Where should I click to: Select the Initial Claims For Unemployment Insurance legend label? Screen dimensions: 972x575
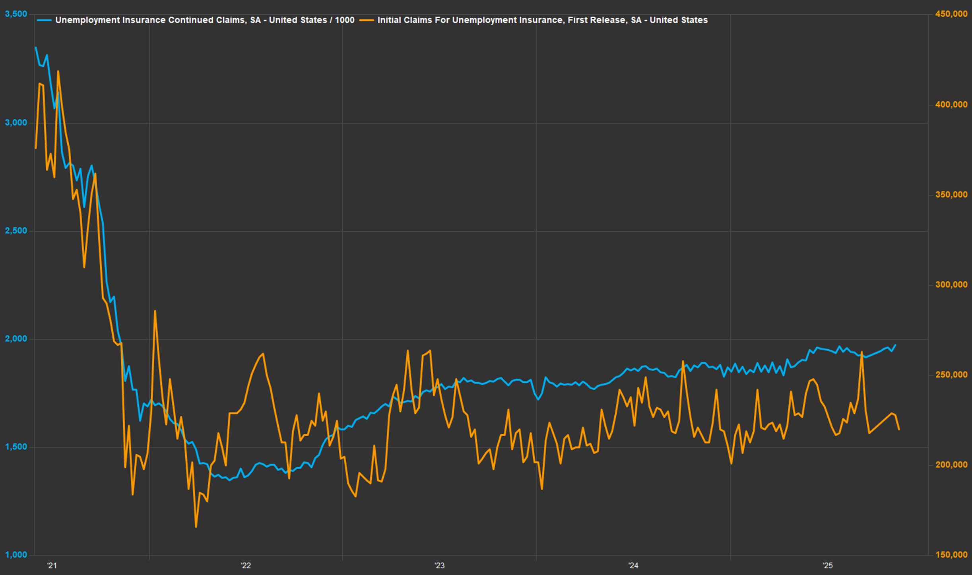click(542, 20)
